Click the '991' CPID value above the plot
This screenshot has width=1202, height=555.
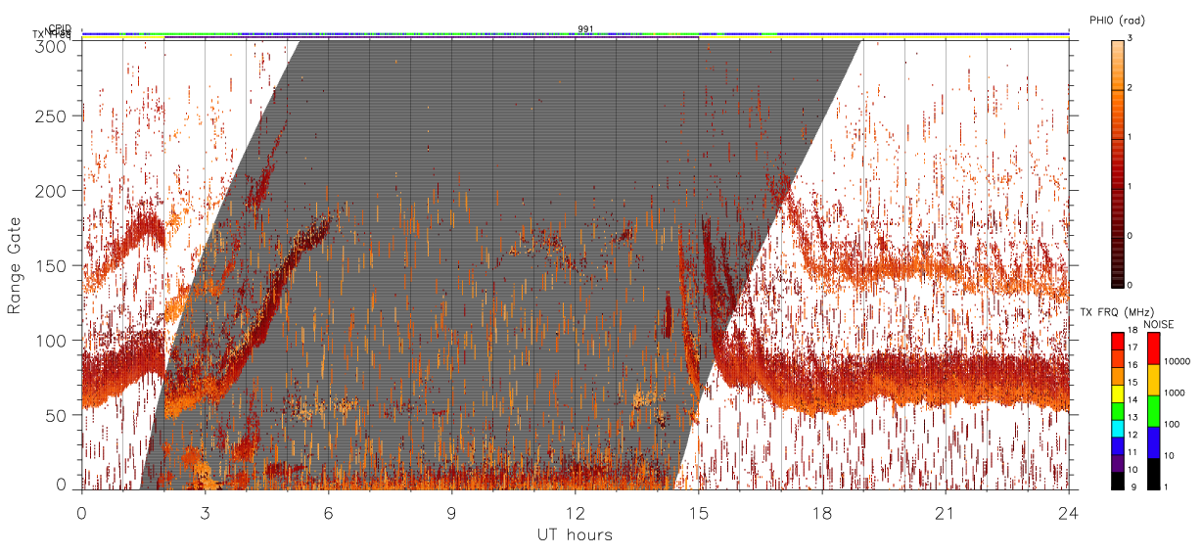tap(585, 29)
